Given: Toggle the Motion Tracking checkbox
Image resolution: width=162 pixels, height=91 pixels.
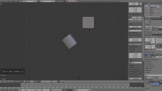Looking at the screenshot, I should (x=131, y=70).
